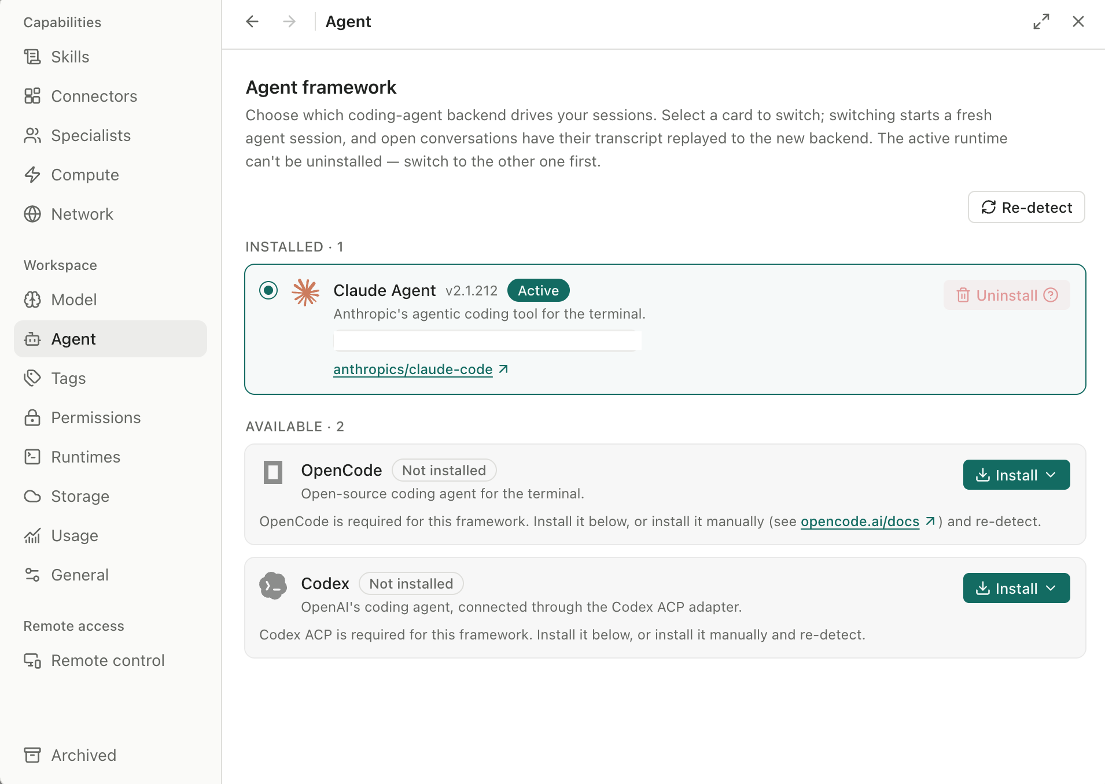The height and width of the screenshot is (784, 1105).
Task: Click the Tags label icon
Action: point(32,378)
